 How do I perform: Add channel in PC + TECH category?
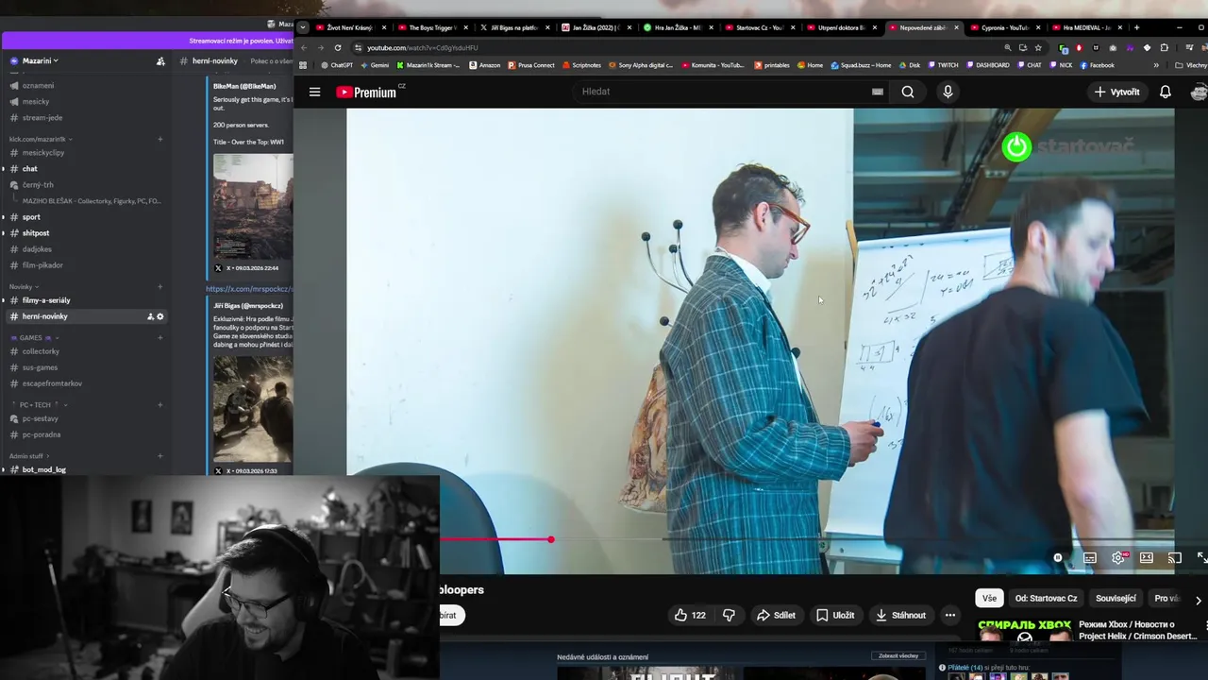[x=159, y=404]
